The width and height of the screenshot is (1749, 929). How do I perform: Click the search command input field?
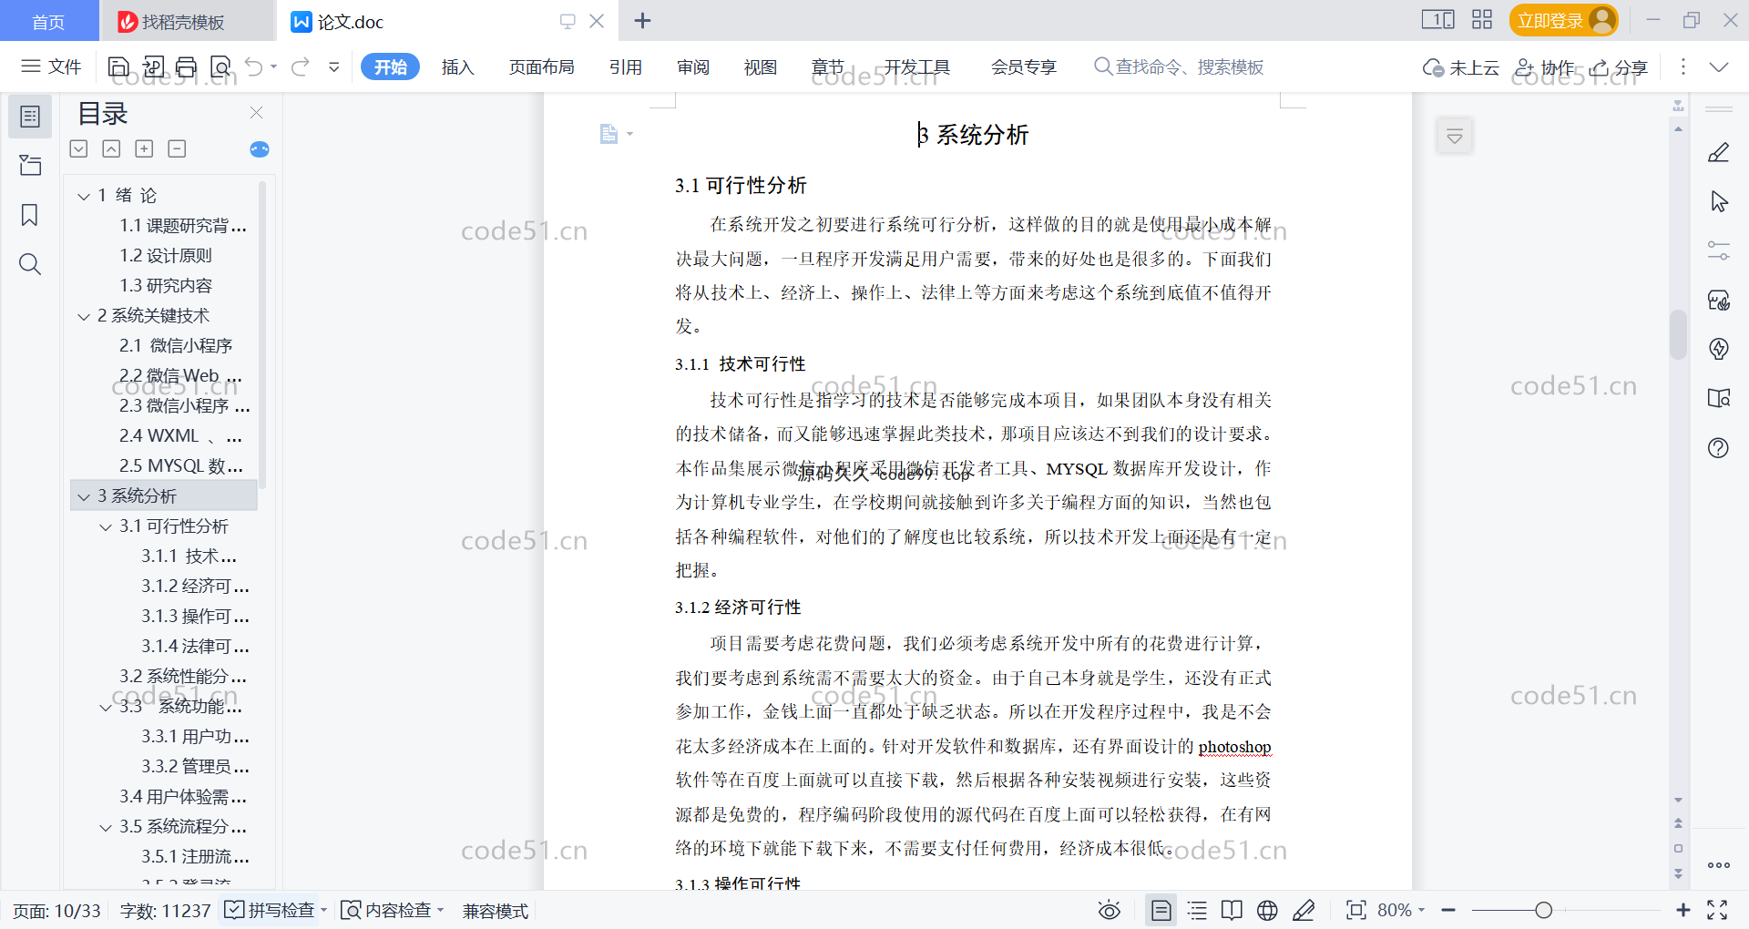click(1180, 66)
